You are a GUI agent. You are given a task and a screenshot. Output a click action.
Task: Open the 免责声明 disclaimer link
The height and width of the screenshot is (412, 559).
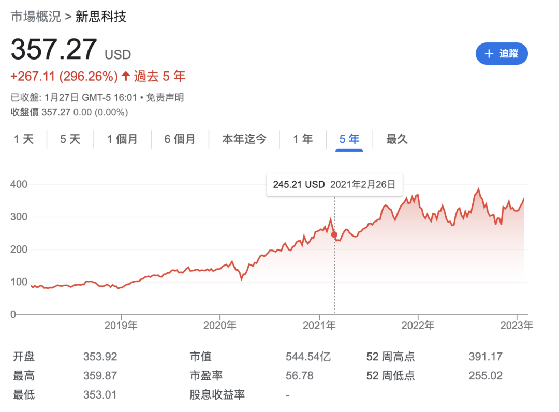pos(165,97)
